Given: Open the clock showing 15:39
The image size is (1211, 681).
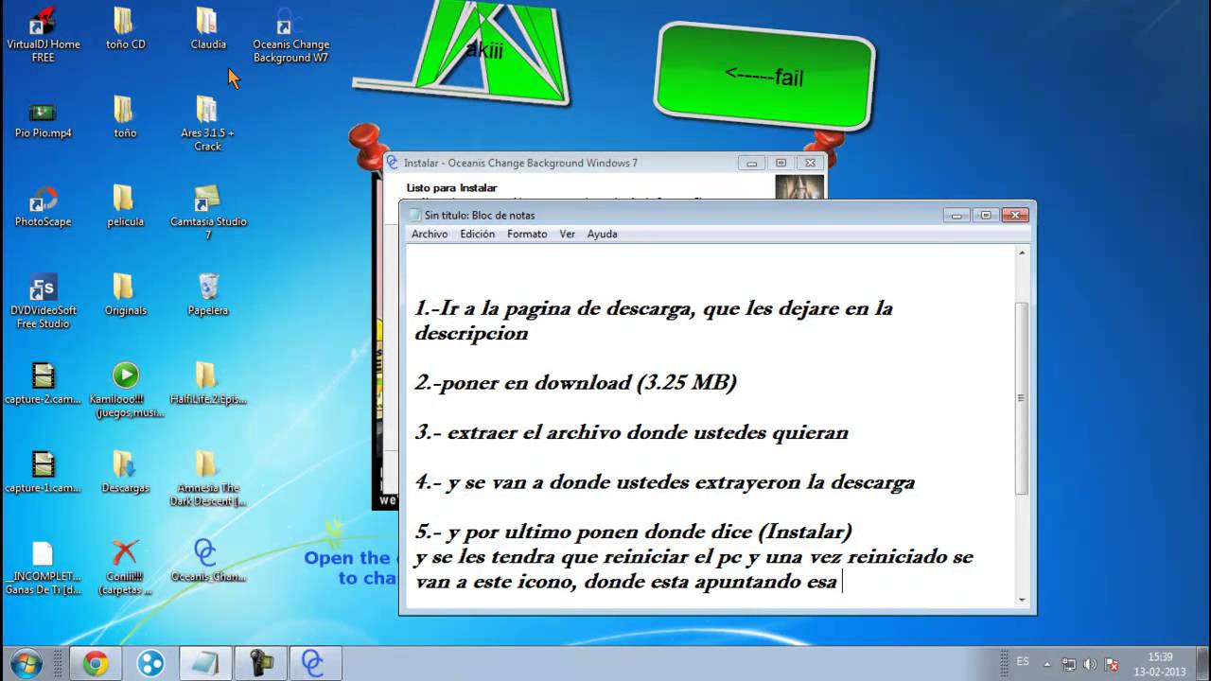Looking at the screenshot, I should coord(1160,663).
